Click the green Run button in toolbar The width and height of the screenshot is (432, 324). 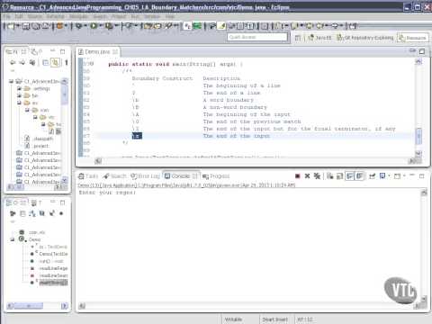(x=94, y=26)
